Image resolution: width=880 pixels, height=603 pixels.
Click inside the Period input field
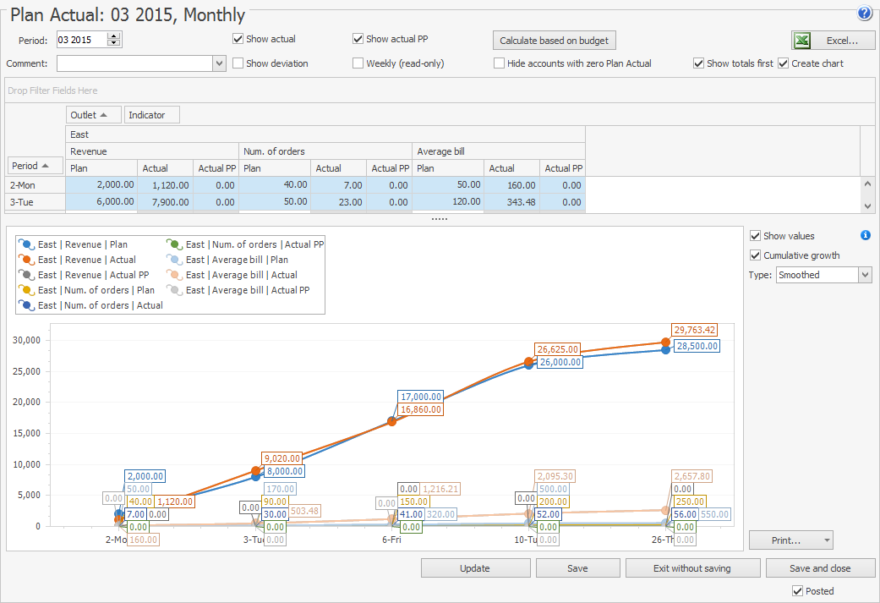pos(81,40)
